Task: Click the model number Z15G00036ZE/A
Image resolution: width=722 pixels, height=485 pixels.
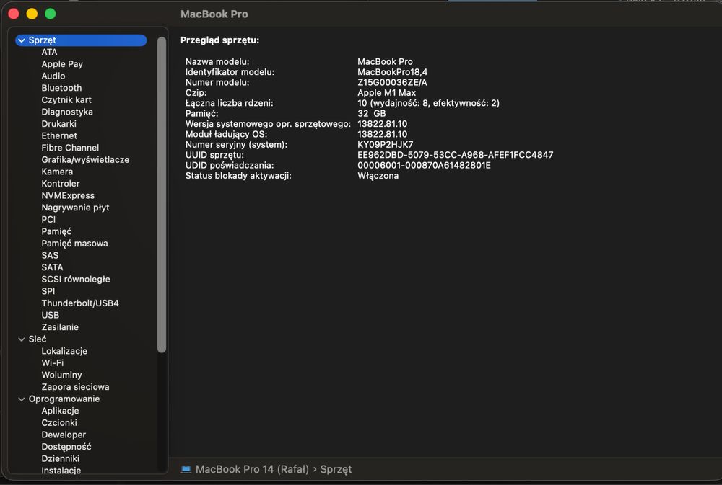Action: [x=392, y=82]
